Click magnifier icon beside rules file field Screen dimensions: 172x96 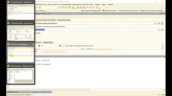click(x=159, y=23)
